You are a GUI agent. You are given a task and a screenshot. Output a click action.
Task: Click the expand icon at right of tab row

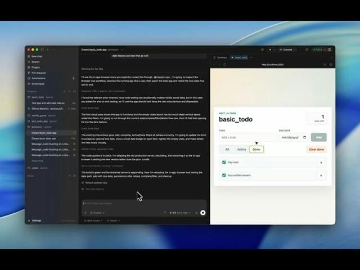click(x=331, y=57)
